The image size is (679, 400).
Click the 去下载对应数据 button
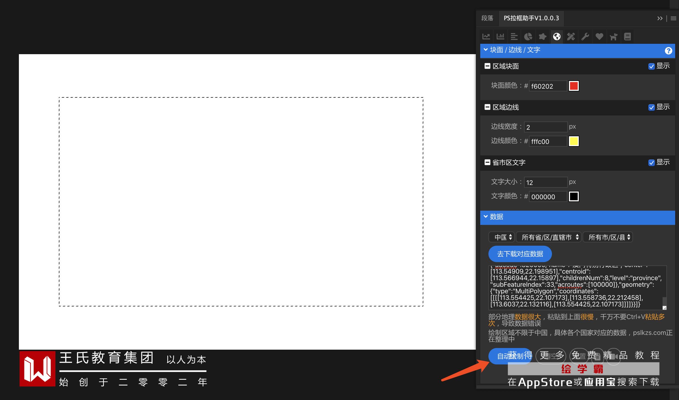coord(520,254)
